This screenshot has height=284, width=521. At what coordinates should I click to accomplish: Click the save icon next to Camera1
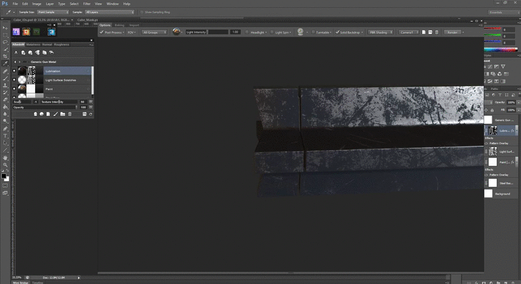pos(430,32)
